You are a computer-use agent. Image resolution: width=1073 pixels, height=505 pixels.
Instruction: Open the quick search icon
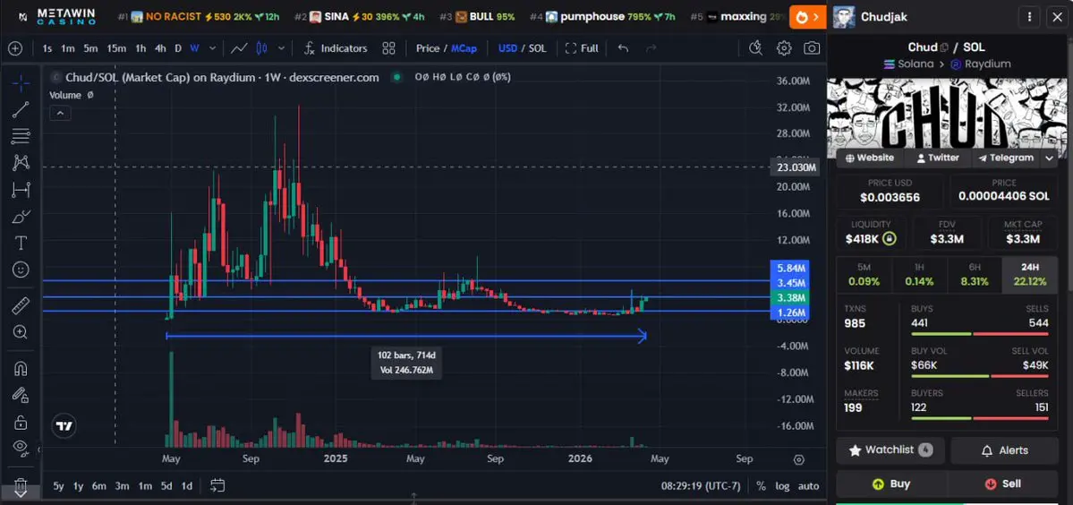pyautogui.click(x=755, y=48)
